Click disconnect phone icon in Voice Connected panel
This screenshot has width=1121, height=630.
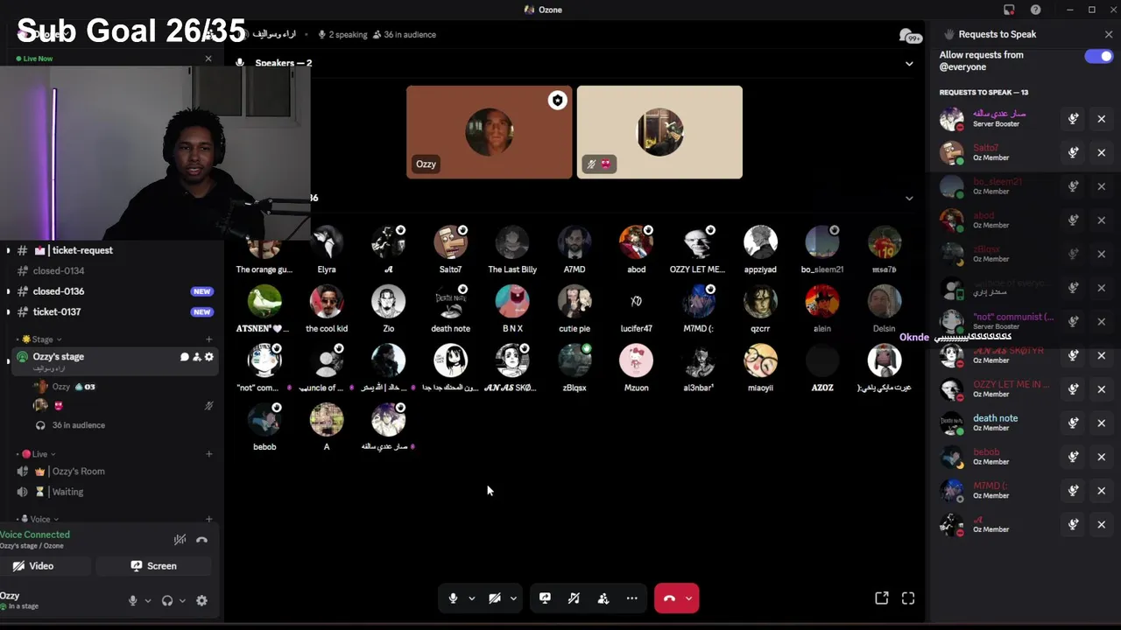click(x=201, y=540)
